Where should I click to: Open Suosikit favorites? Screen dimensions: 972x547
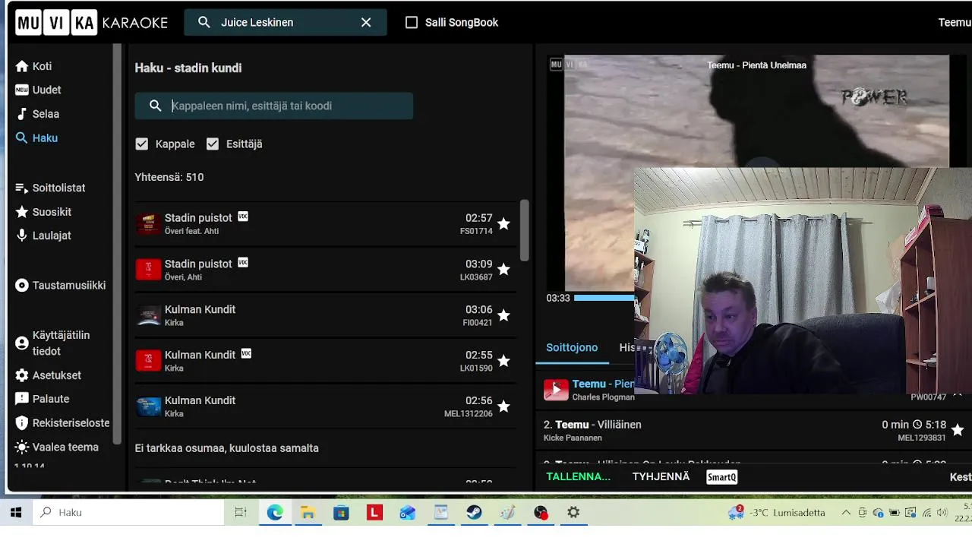tap(43, 212)
